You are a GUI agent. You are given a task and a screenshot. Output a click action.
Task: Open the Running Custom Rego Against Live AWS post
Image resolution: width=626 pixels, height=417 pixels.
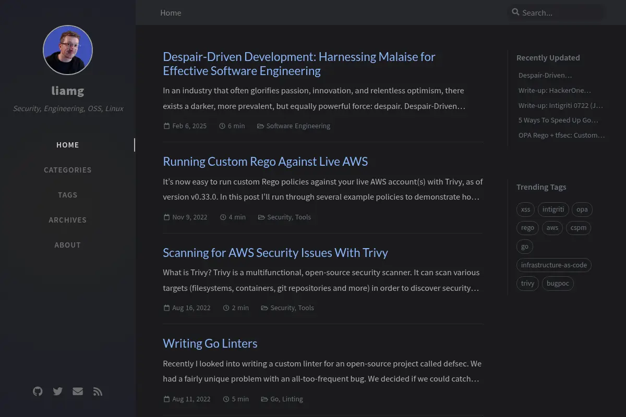point(266,162)
